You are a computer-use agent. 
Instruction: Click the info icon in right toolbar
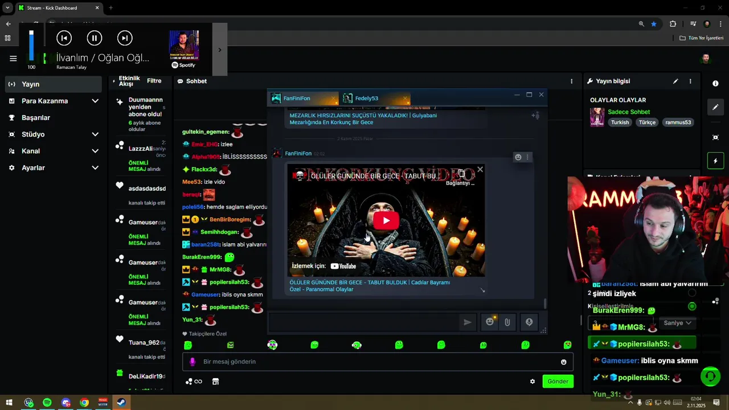715,84
